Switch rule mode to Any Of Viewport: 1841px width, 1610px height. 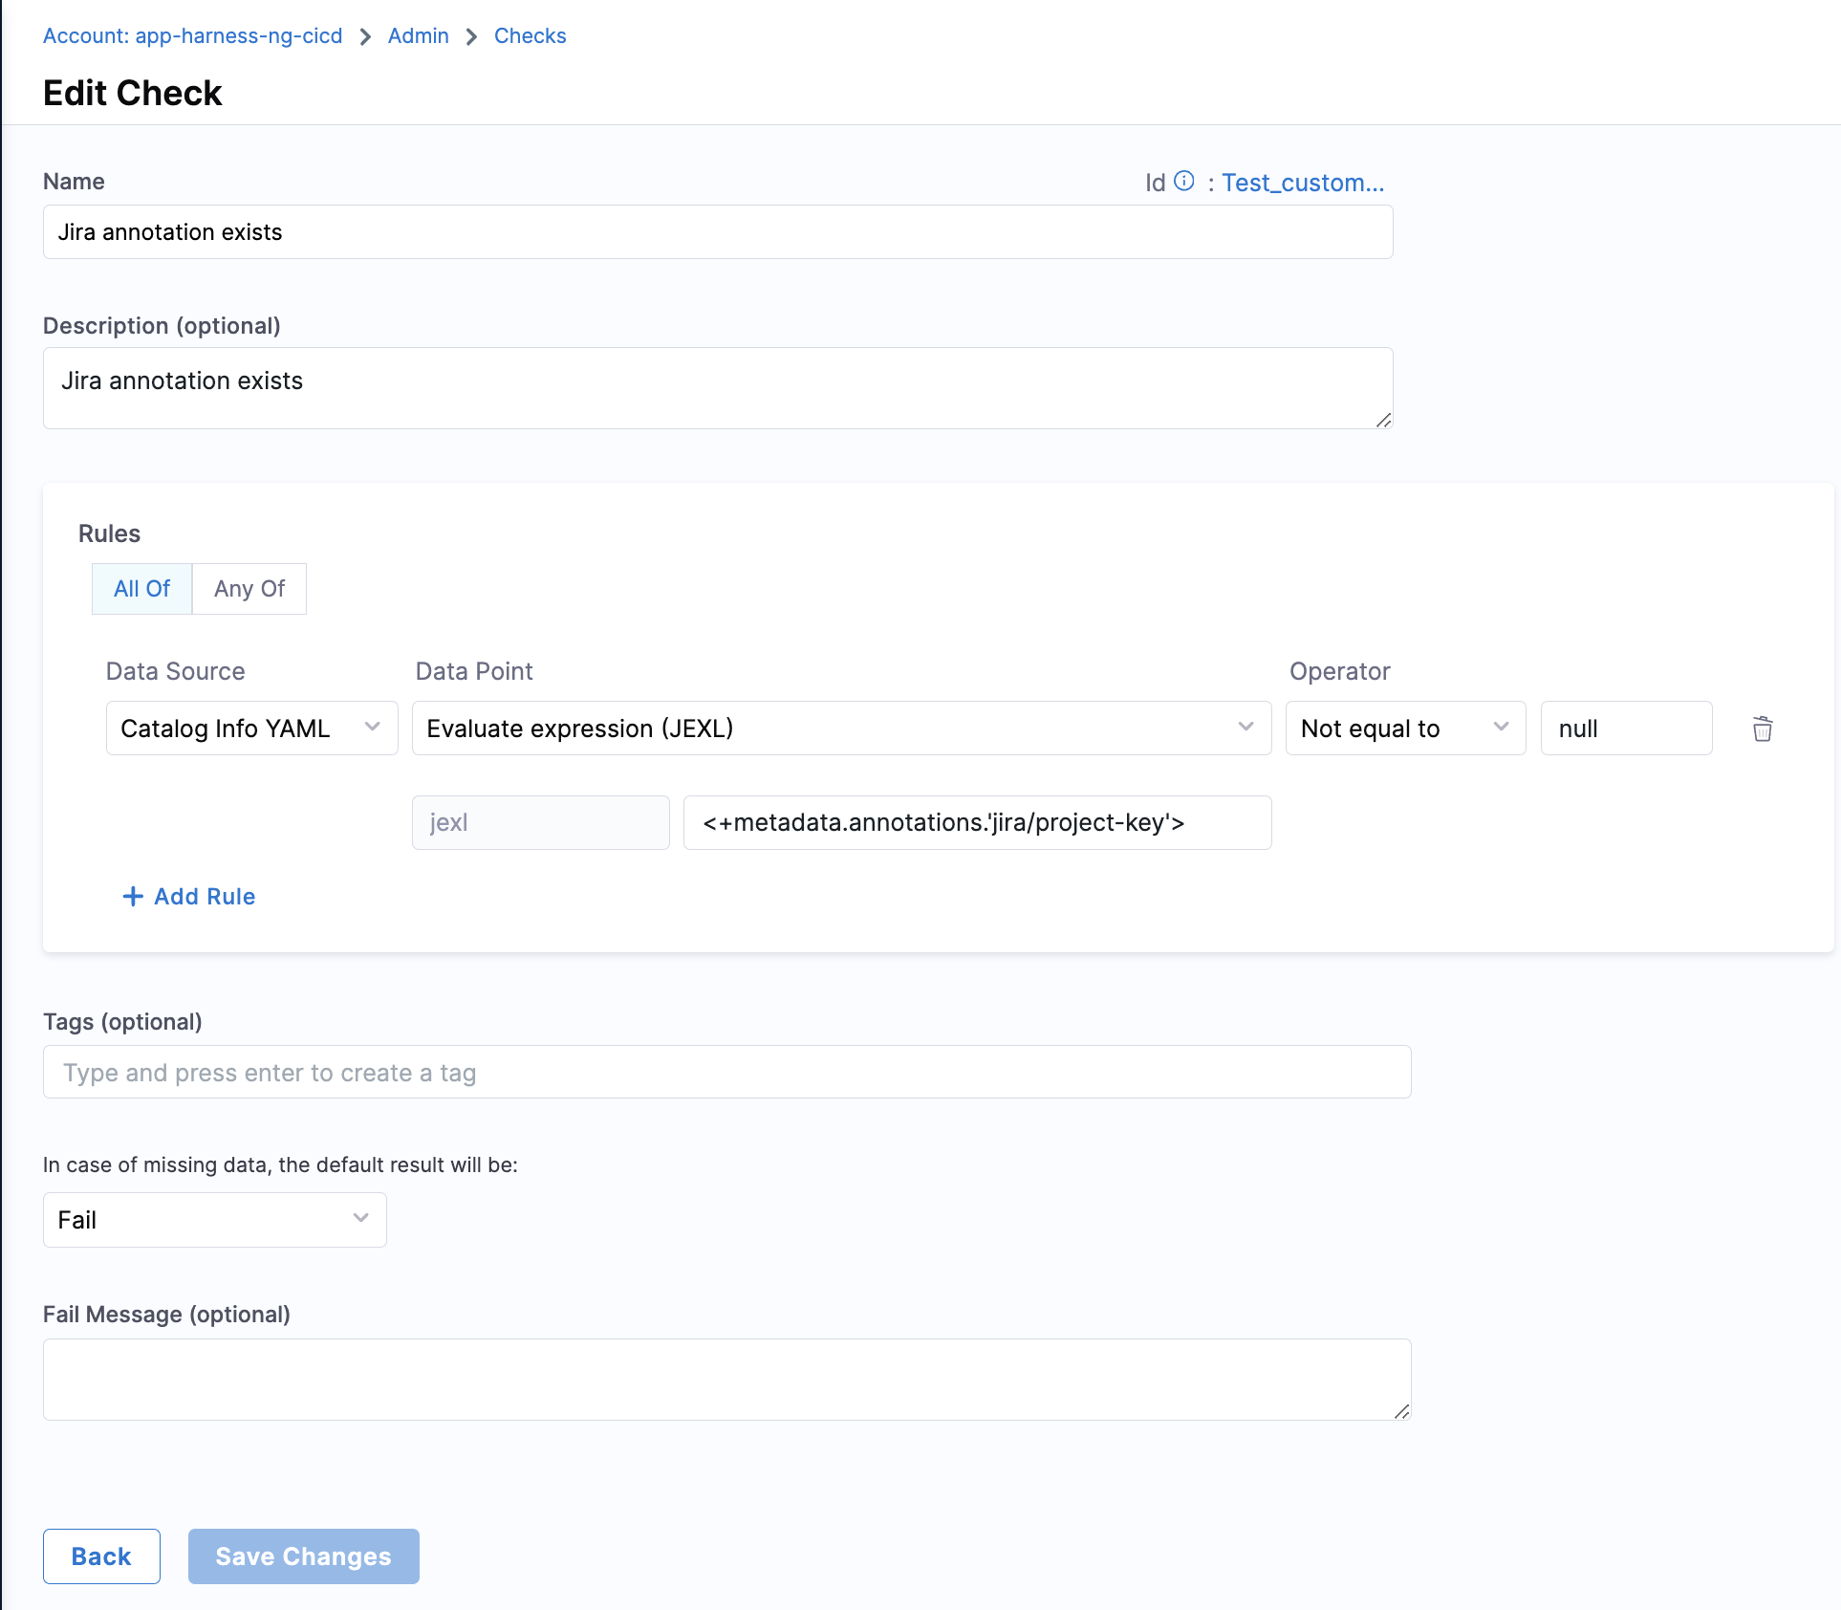point(249,589)
